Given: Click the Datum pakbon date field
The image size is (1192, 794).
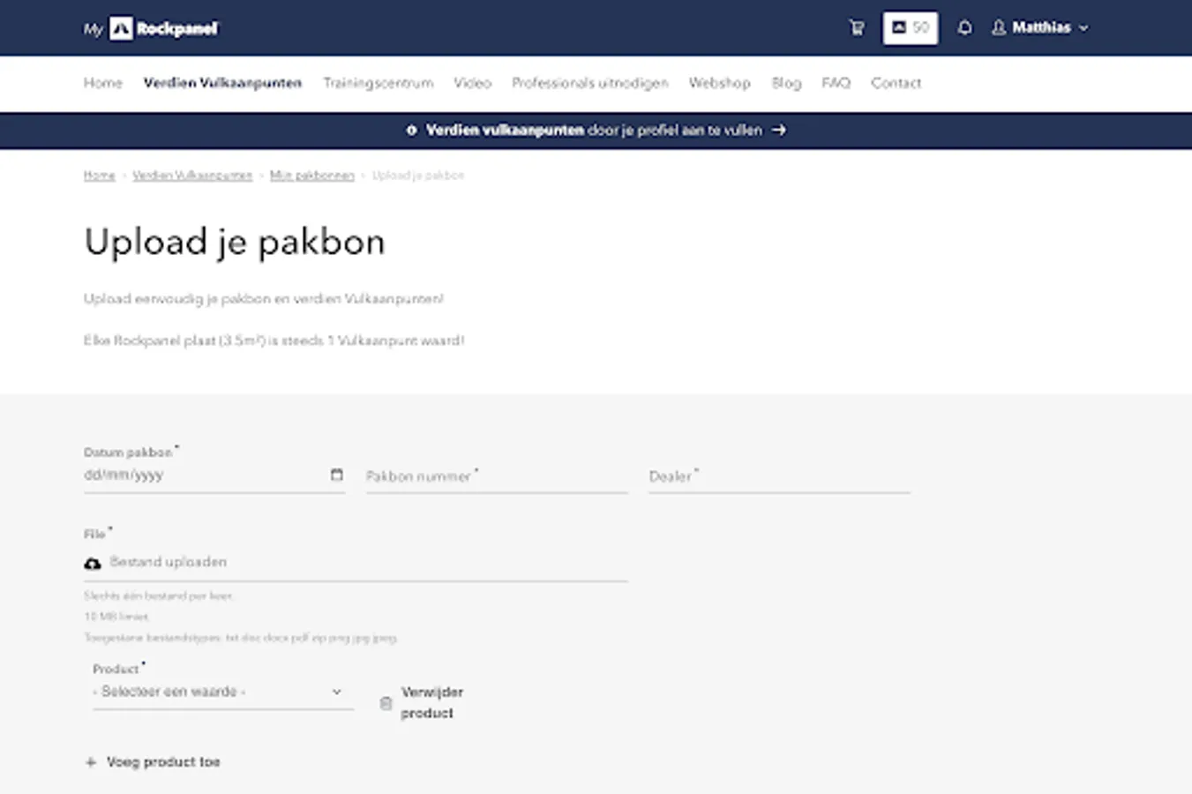Looking at the screenshot, I should click(x=214, y=476).
